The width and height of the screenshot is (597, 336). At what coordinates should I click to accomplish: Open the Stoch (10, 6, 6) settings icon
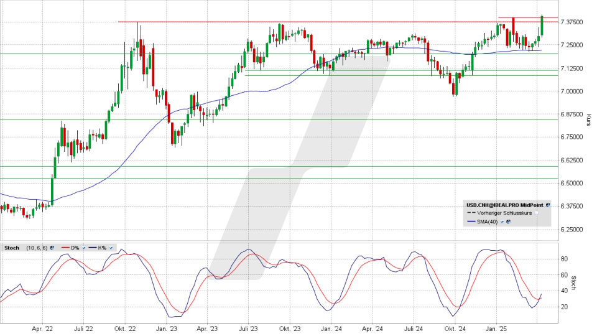[x=52, y=248]
